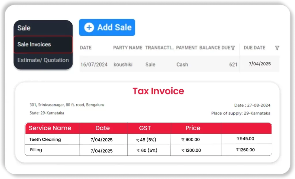This screenshot has width=295, height=179.
Task: Open the Due Date column filter icon
Action: (277, 48)
